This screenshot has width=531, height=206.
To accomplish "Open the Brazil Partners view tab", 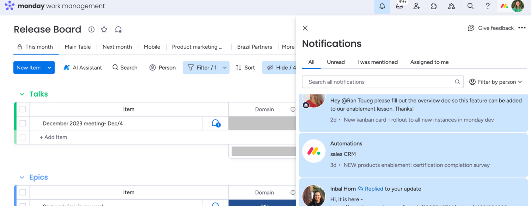I will point(254,47).
